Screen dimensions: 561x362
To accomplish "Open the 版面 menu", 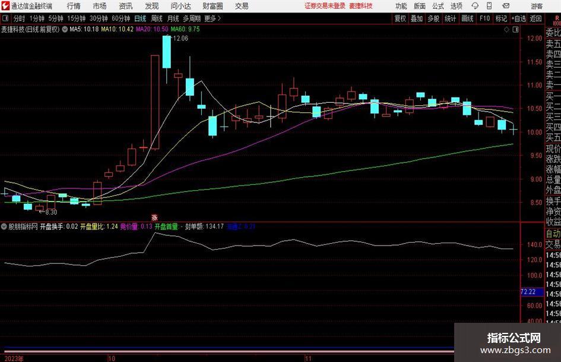I will tap(420, 6).
